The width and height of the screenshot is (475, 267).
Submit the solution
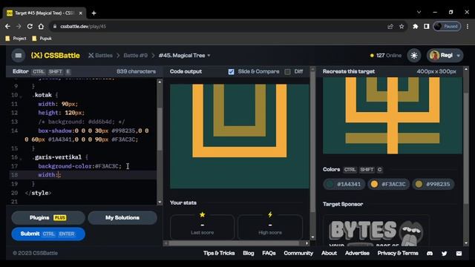[48, 234]
